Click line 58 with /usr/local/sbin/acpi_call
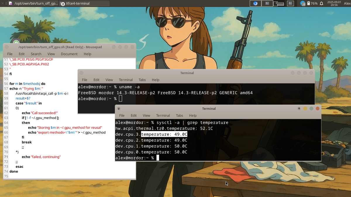The height and width of the screenshot is (197, 351). [42, 93]
